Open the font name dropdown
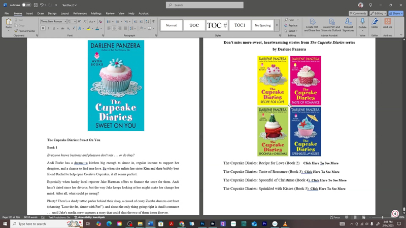The height and width of the screenshot is (228, 406). [65, 22]
